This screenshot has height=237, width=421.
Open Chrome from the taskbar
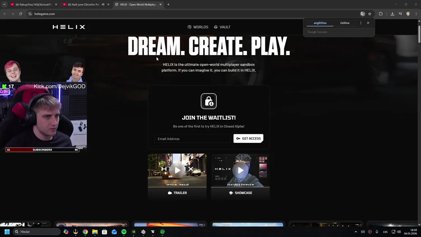coord(85,232)
